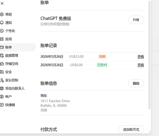The width and height of the screenshot is (159, 136).
Task: Click the US$23.00 amount
Action: (x=76, y=56)
